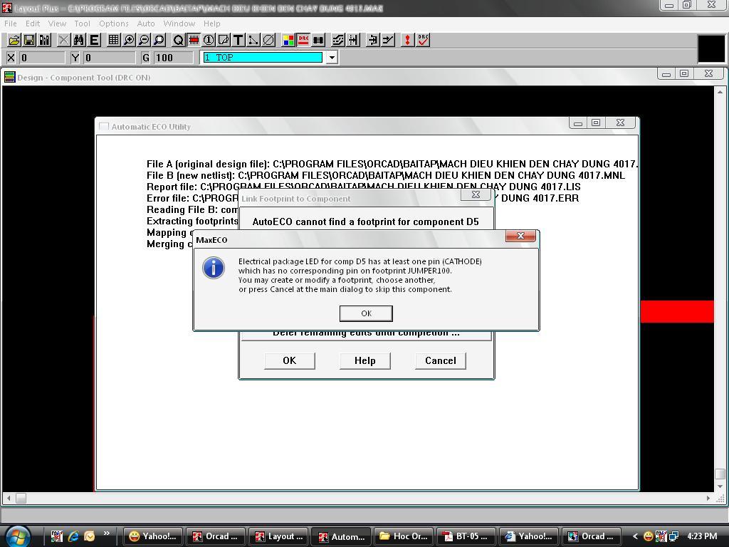729x547 pixels.
Task: Open the Library Manager toolbar icon
Action: pyautogui.click(x=45, y=40)
